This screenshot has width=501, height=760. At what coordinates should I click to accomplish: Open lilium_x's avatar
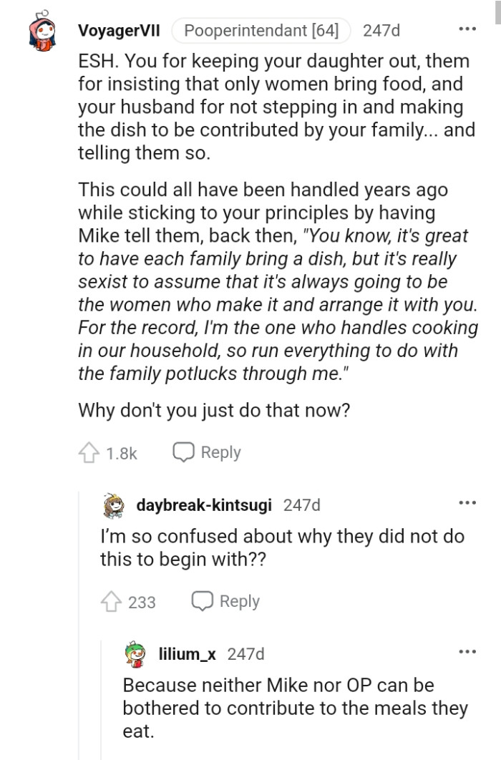[x=135, y=653]
